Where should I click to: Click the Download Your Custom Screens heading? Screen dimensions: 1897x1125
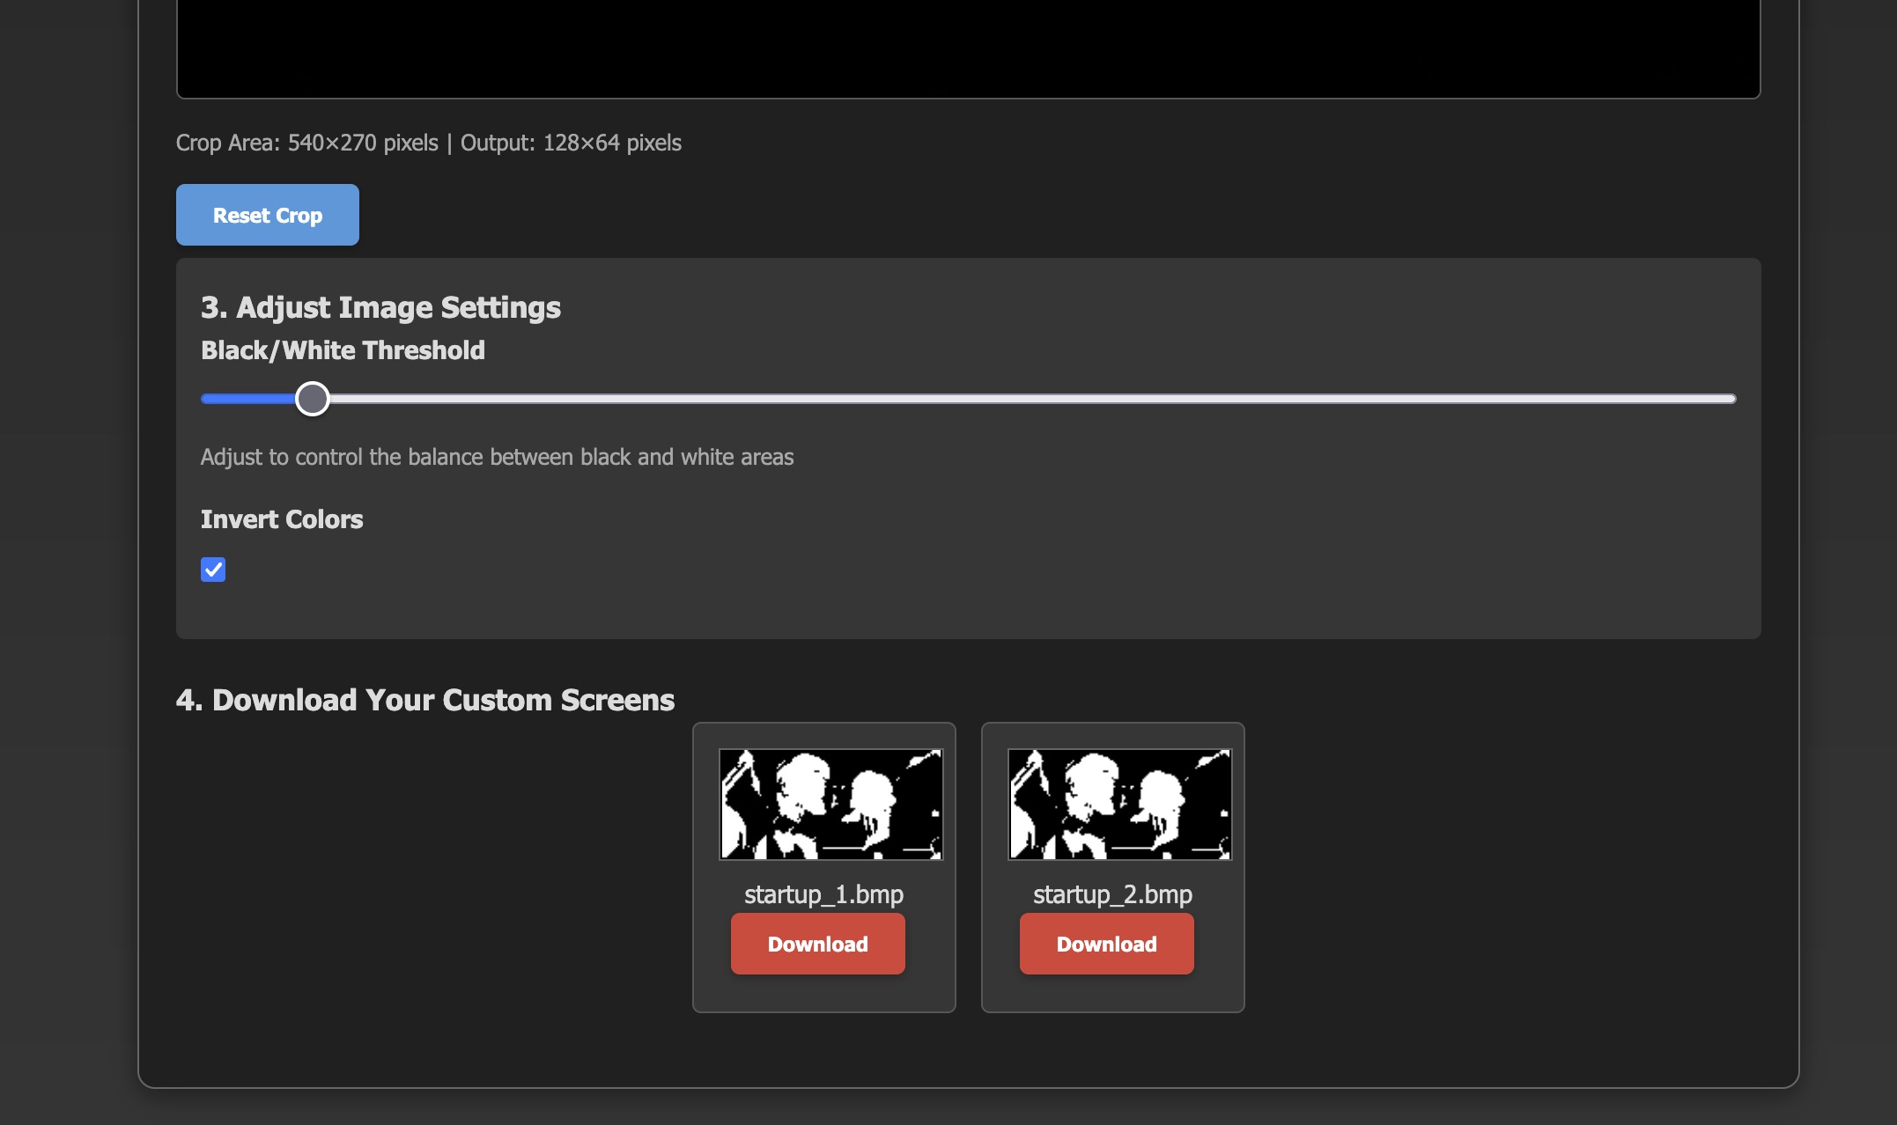click(425, 700)
